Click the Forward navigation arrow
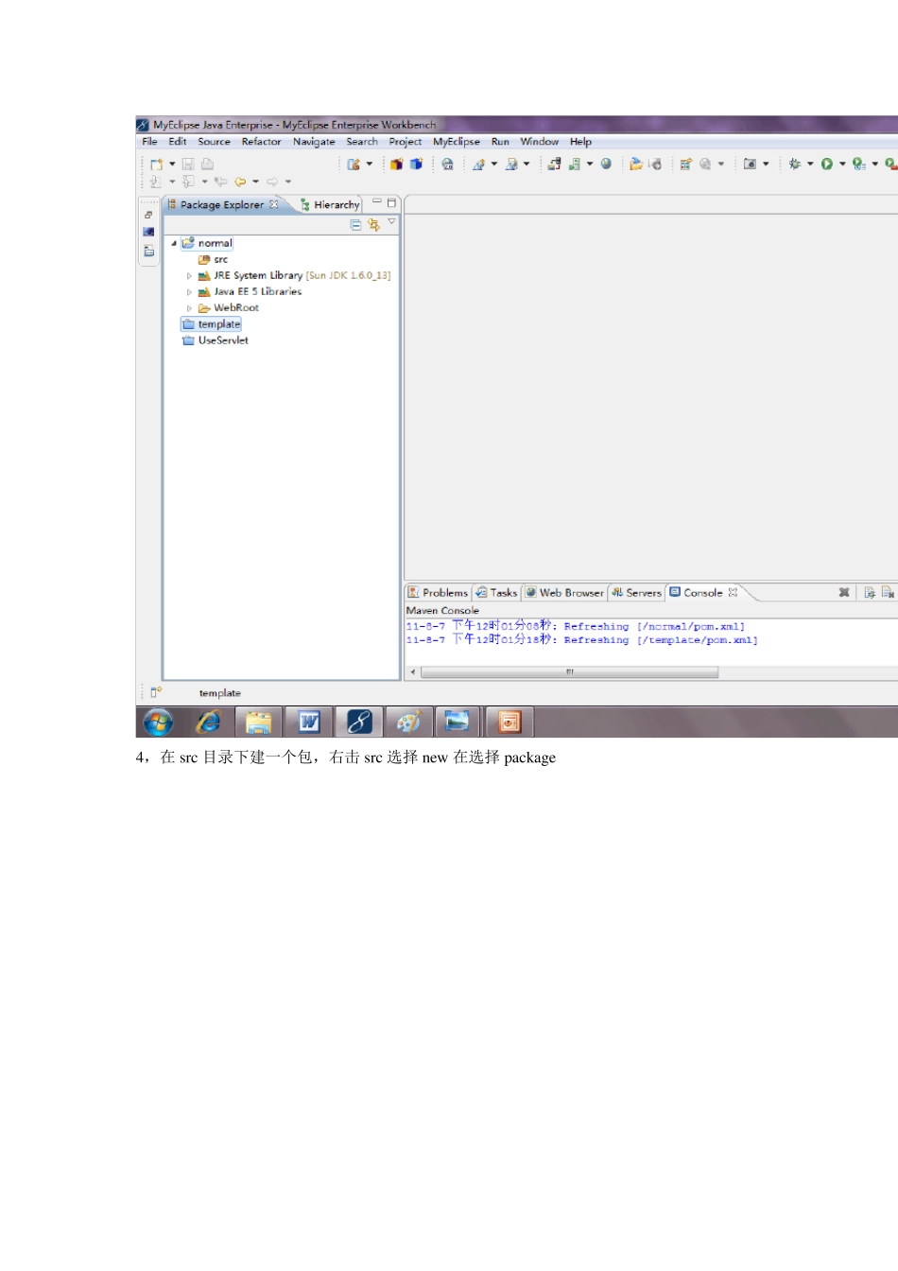 pos(272,182)
